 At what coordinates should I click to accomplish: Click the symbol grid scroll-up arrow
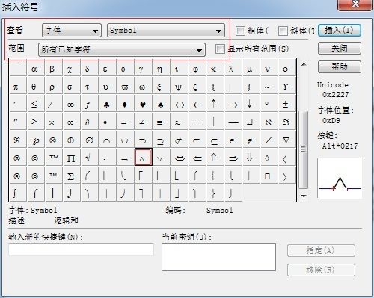304,64
